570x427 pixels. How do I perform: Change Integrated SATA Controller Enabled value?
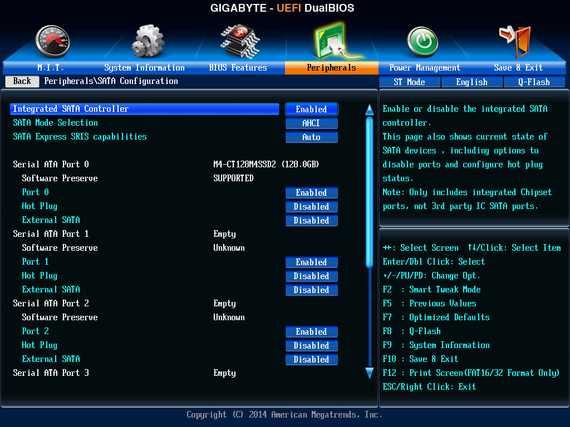[312, 110]
